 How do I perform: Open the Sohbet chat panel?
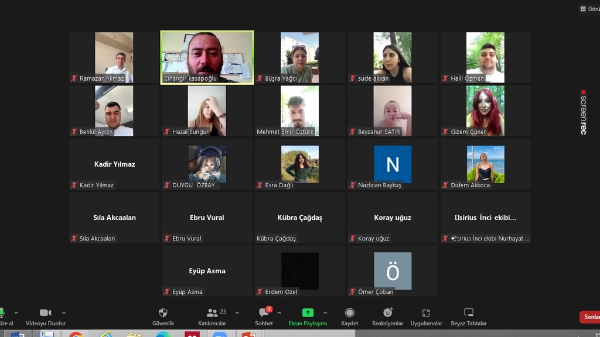[x=264, y=313]
